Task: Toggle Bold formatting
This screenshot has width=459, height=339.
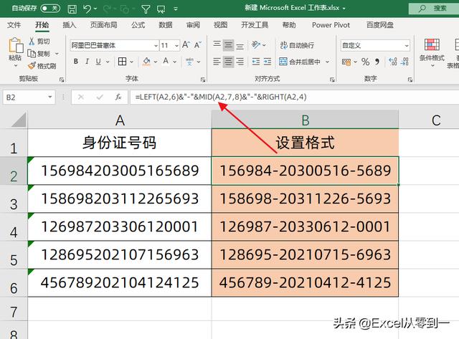Action: coord(76,62)
